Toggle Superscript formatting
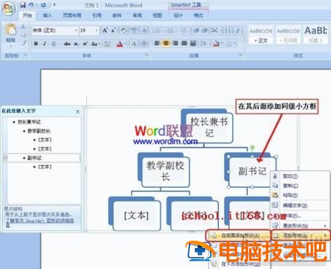 pyautogui.click(x=85, y=44)
